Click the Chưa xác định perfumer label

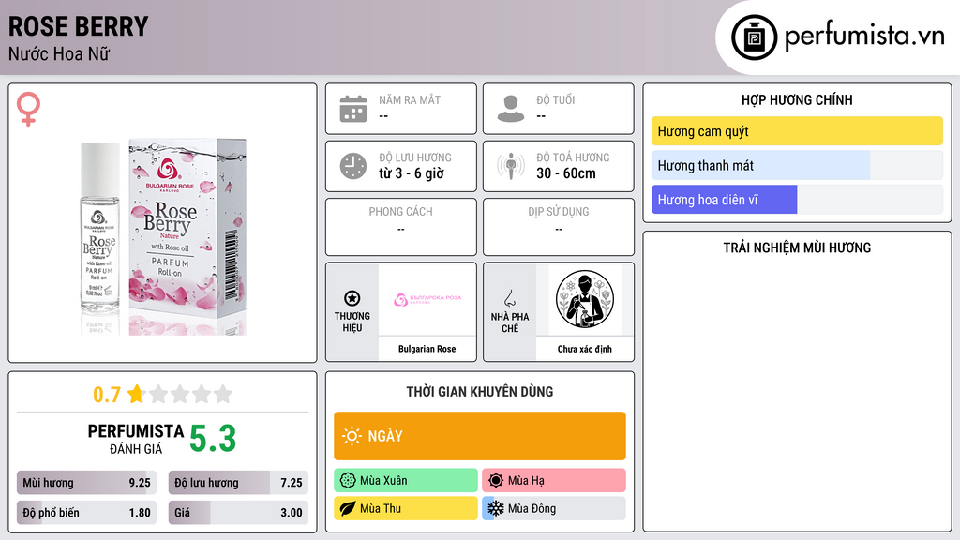click(x=585, y=349)
